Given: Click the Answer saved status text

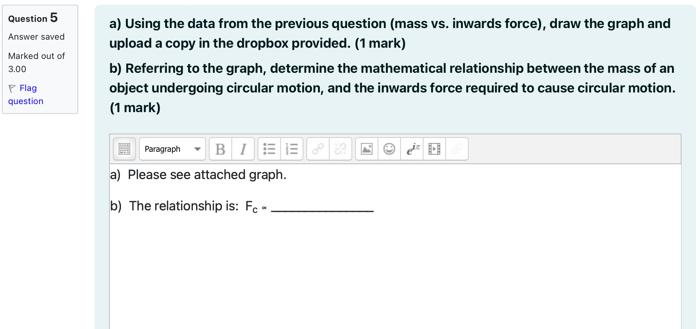Looking at the screenshot, I should 36,37.
